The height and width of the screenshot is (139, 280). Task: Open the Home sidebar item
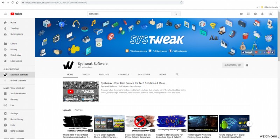coord(17,23)
